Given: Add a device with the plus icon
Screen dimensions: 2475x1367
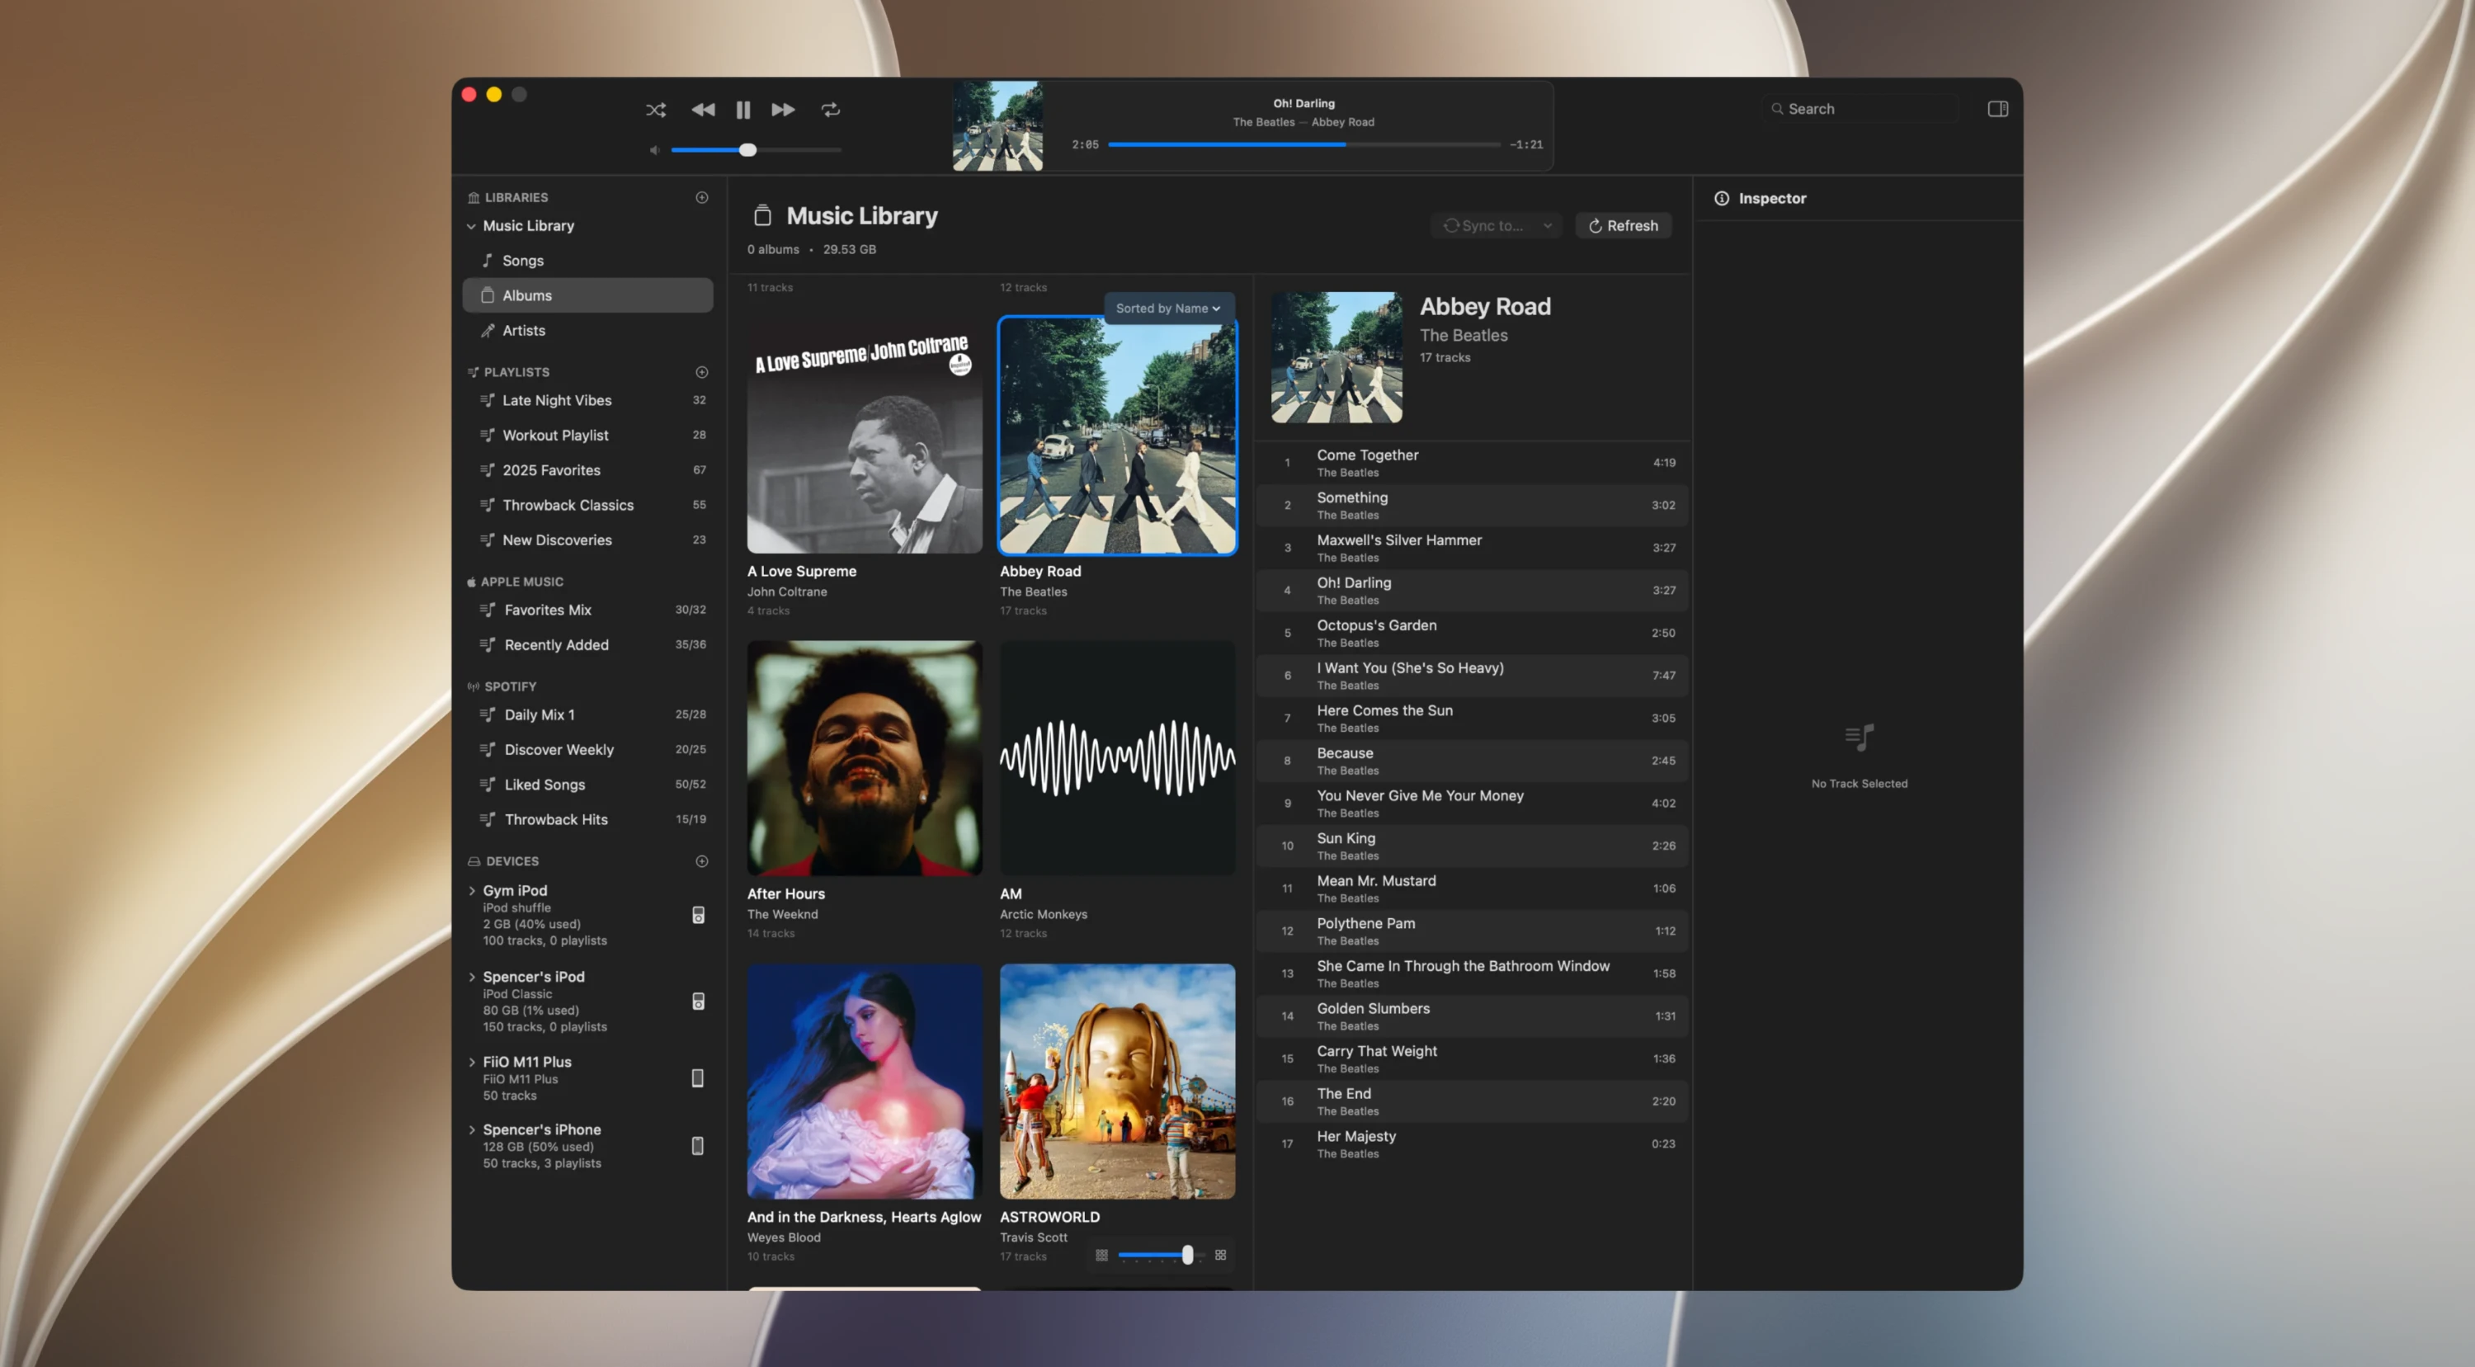Looking at the screenshot, I should tap(701, 860).
